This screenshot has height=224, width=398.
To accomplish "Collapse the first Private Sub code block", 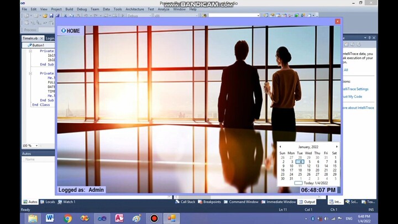I will click(x=30, y=51).
